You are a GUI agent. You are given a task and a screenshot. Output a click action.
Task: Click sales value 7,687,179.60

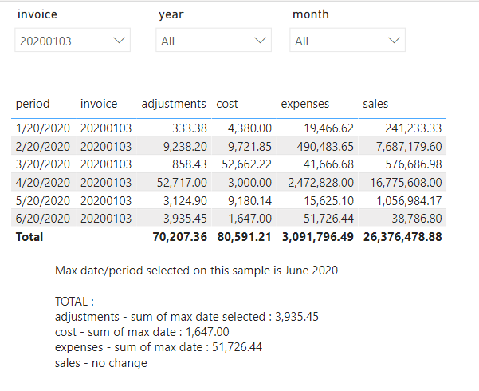point(409,147)
